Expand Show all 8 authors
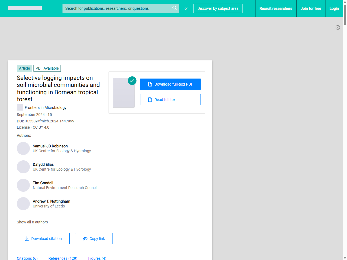The height and width of the screenshot is (260, 347). (32, 222)
